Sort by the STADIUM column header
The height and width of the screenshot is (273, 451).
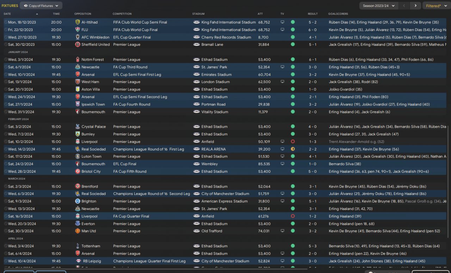[x=198, y=14]
